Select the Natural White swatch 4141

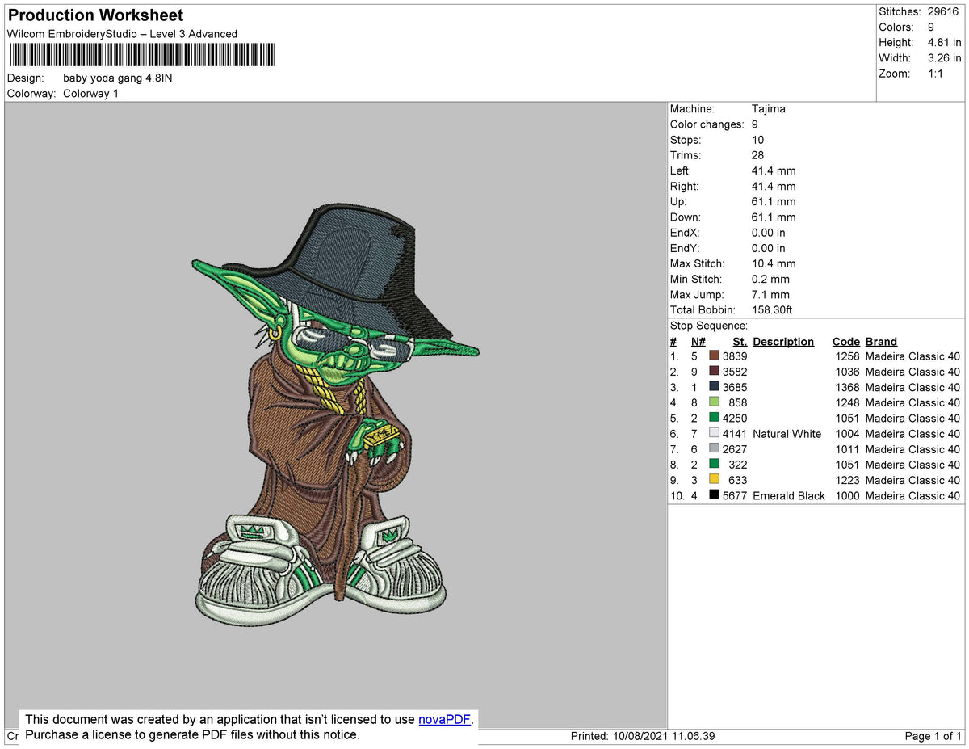714,433
